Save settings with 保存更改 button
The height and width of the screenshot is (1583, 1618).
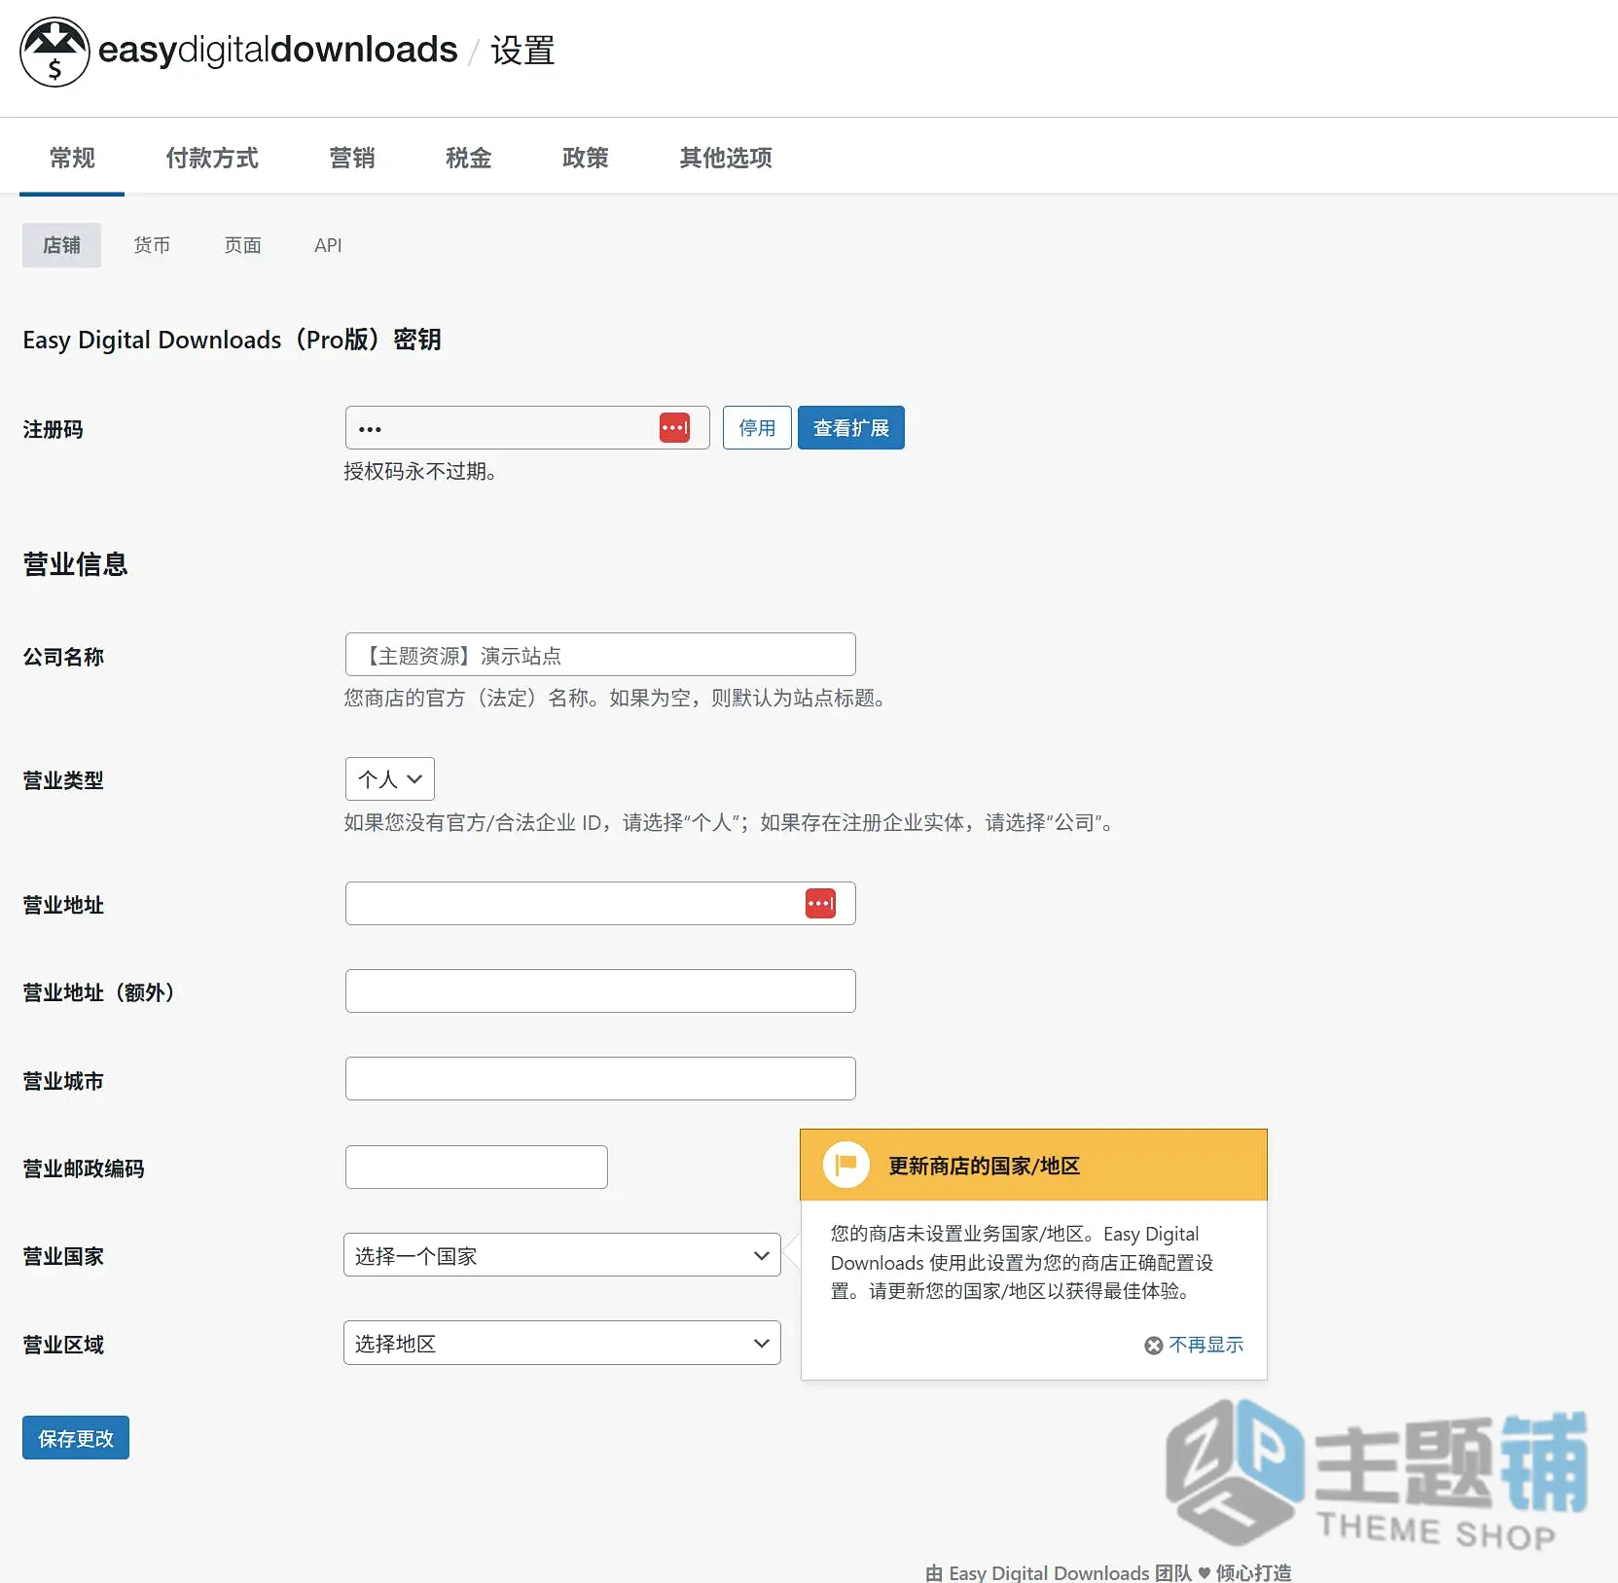pos(76,1437)
